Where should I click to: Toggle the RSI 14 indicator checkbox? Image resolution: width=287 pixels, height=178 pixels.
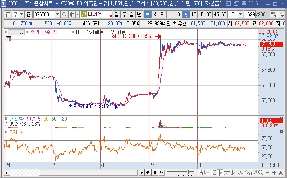coord(6,132)
